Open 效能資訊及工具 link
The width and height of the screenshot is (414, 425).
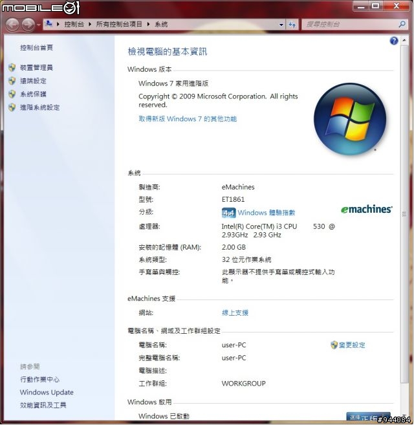coord(43,405)
